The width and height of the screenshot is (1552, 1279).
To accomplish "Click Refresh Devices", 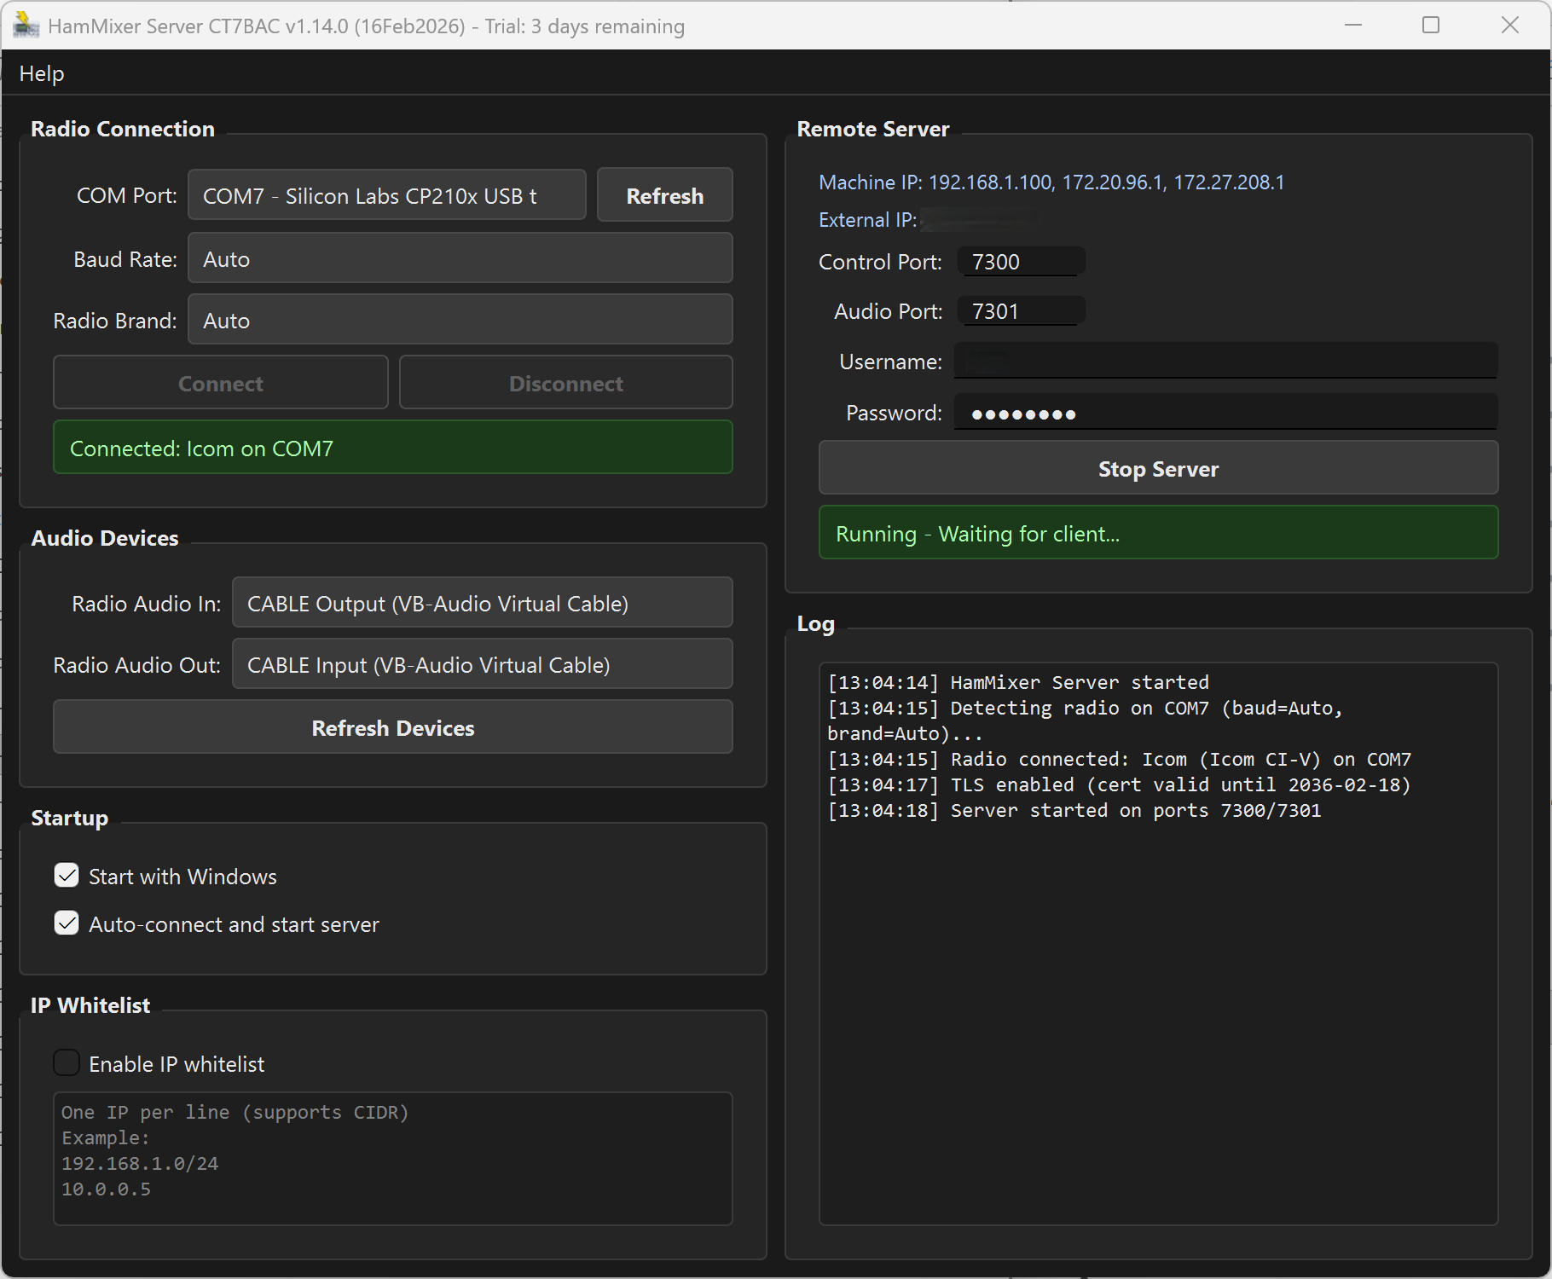I will tap(392, 727).
